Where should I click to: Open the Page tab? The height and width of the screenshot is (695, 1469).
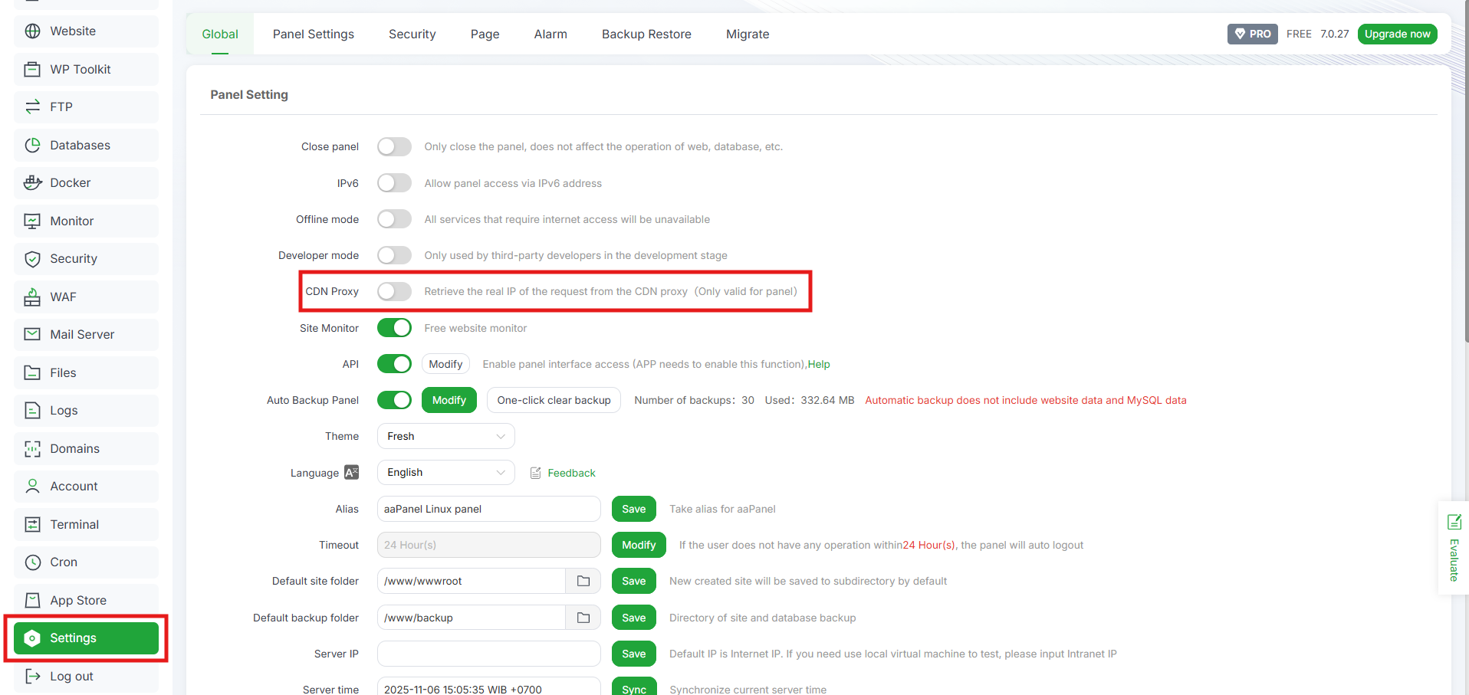[485, 34]
